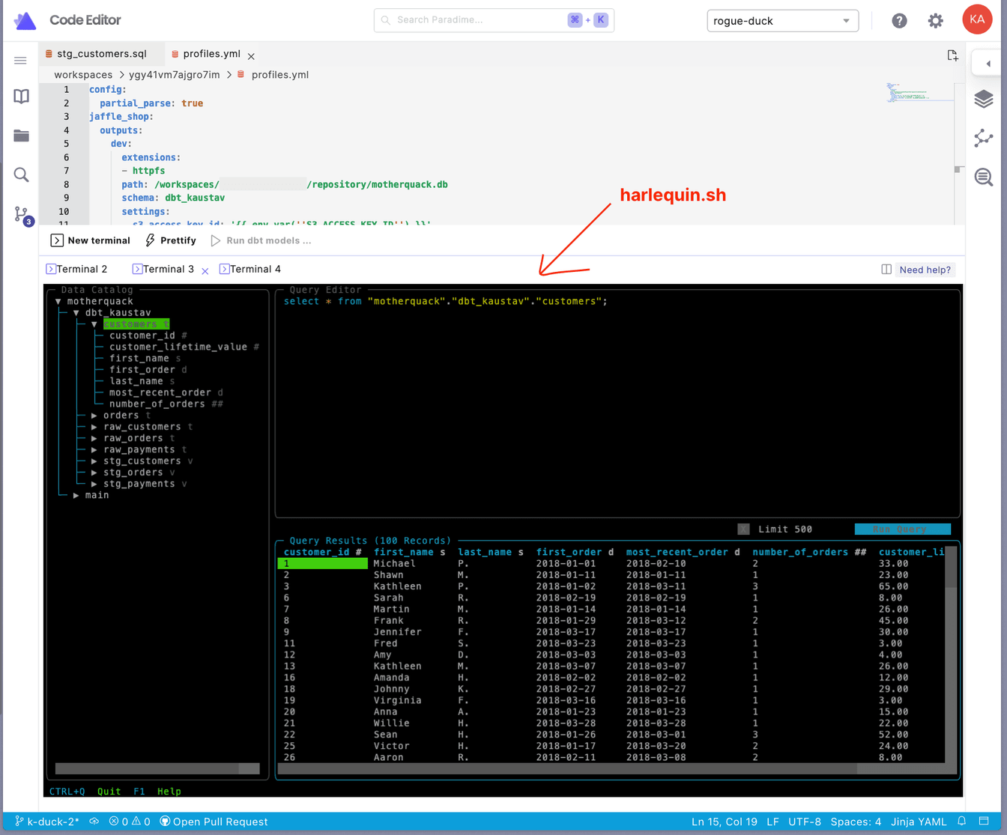Expand the main schema node
Screen dimensions: 1007x835
[x=76, y=495]
